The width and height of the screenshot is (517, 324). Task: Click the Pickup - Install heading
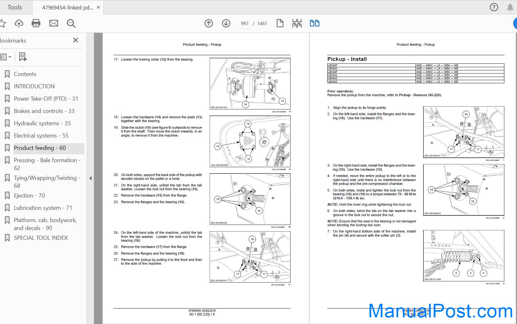click(347, 59)
